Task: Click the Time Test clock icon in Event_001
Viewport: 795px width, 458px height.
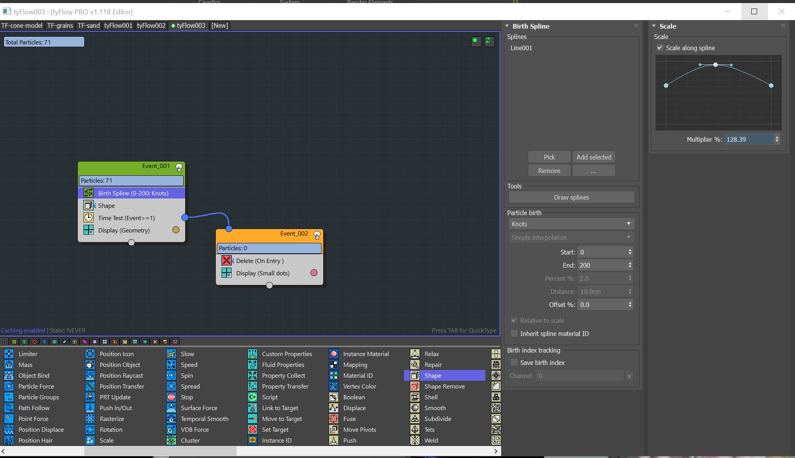Action: (89, 218)
